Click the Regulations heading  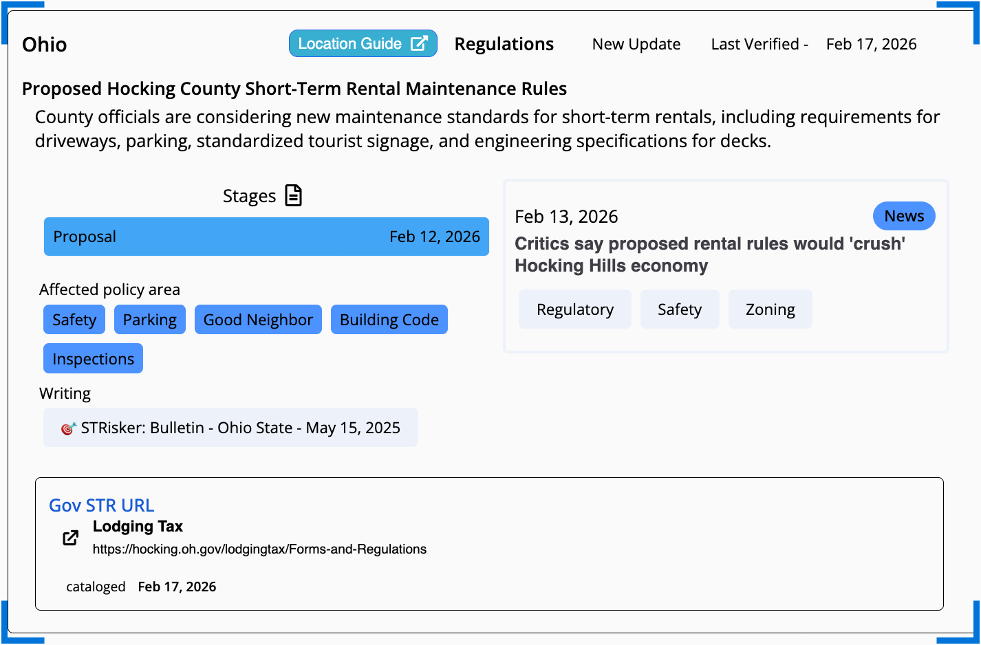pyautogui.click(x=504, y=44)
